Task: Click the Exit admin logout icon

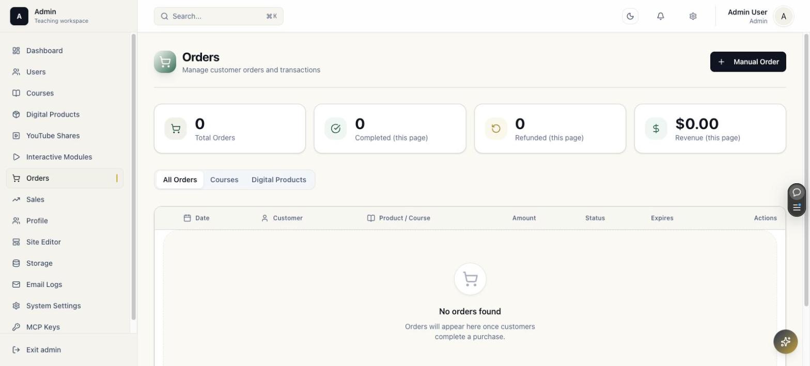Action: 16,349
